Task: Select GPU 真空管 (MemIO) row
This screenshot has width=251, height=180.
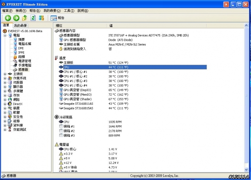Action: tap(133, 95)
